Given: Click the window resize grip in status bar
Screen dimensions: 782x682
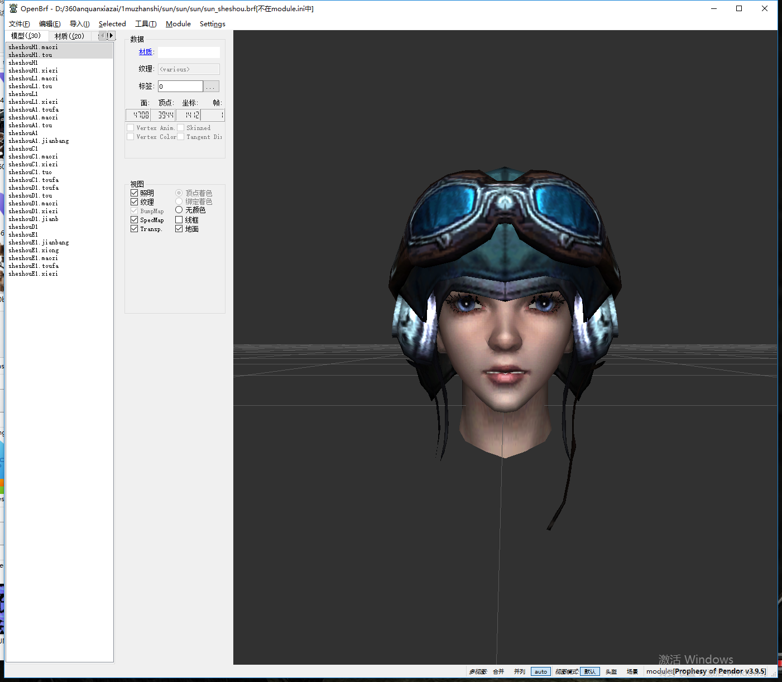Looking at the screenshot, I should pyautogui.click(x=773, y=673).
